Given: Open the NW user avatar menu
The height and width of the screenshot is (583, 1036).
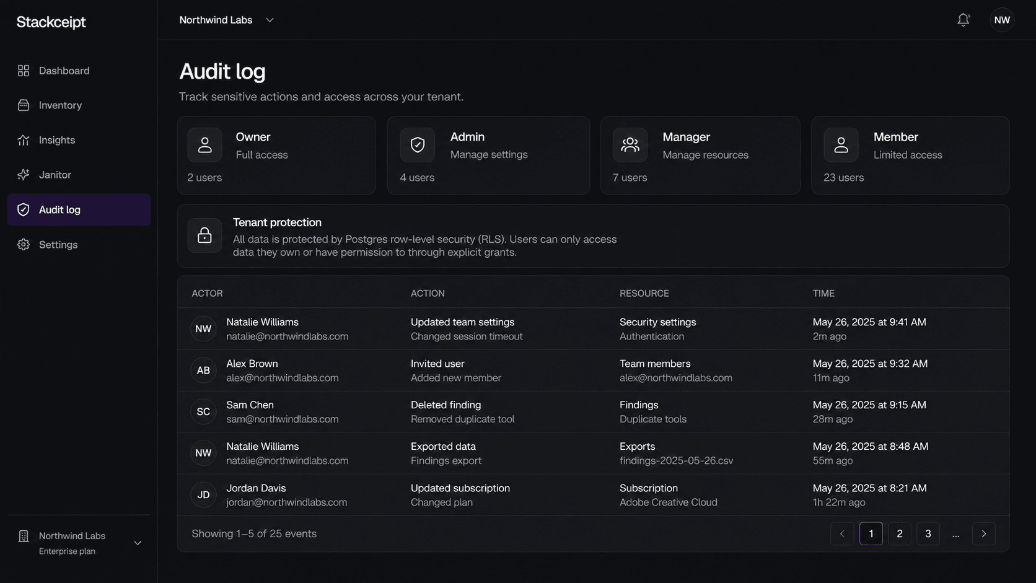Looking at the screenshot, I should [1002, 20].
